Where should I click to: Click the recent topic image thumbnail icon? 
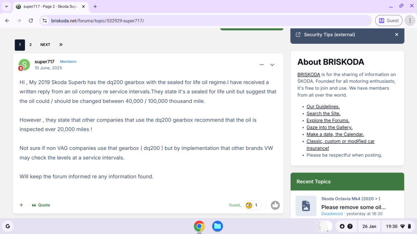click(x=306, y=206)
